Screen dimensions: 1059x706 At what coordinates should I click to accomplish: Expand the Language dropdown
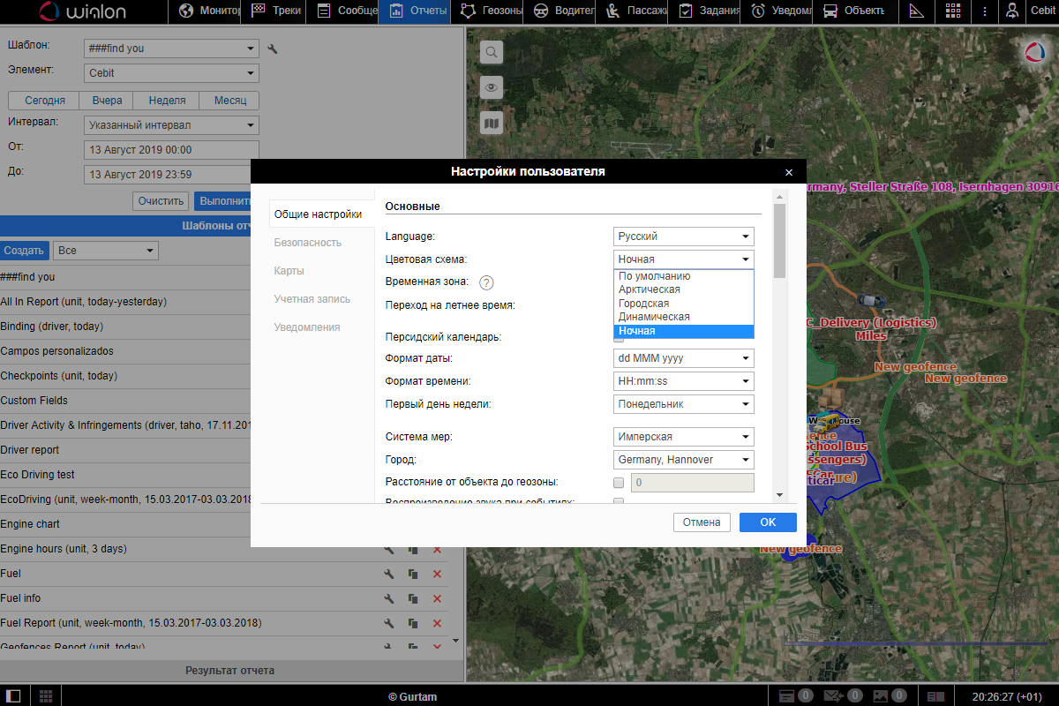(x=684, y=237)
